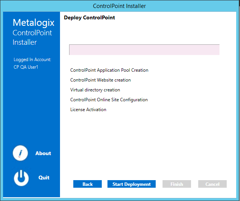Screen dimensions: 240x201
Task: Click the CP QA User1 account name
Action: click(x=26, y=67)
